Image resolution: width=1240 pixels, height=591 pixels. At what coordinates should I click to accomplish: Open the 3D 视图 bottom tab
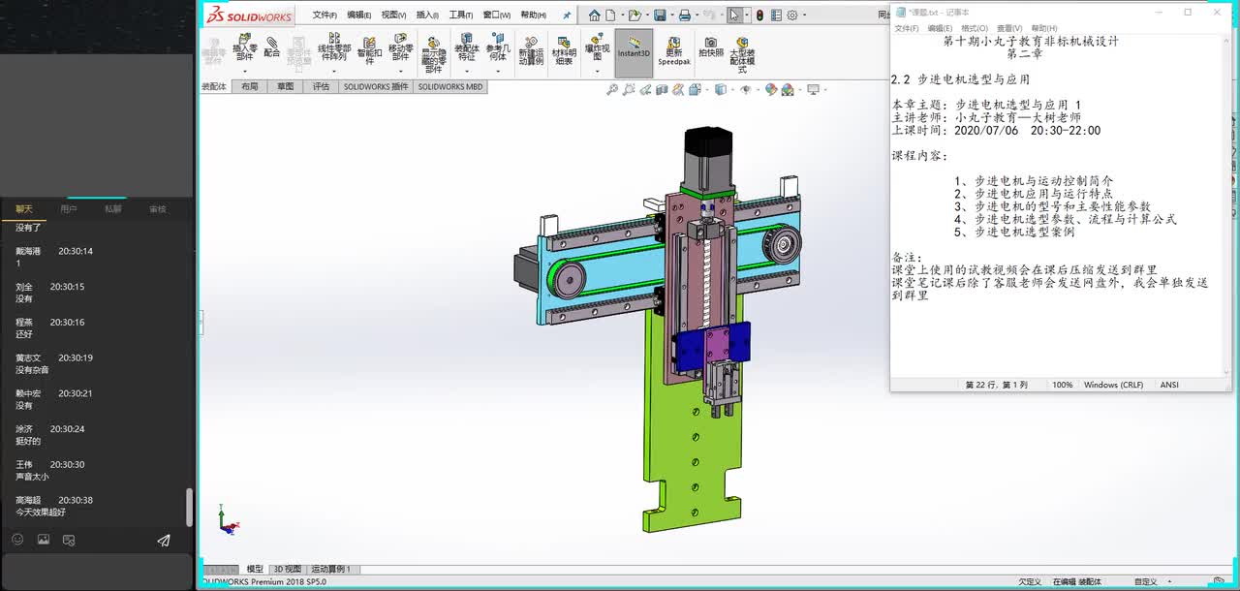click(x=287, y=570)
